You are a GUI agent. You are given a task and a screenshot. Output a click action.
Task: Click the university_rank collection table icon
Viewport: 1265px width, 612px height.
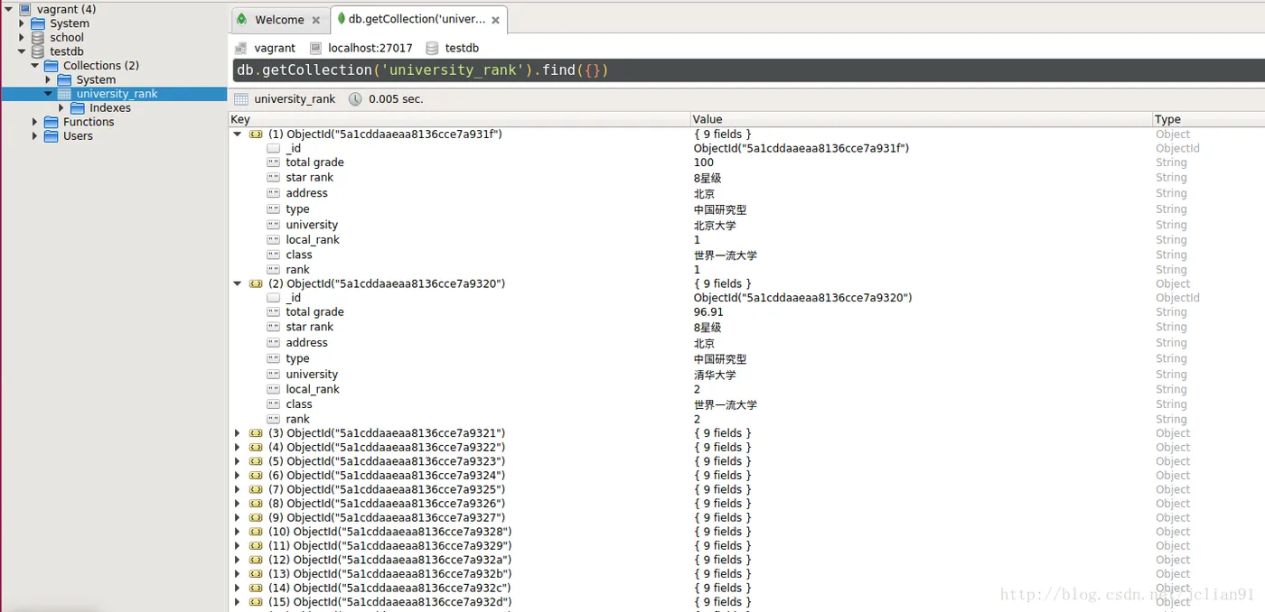coord(64,94)
